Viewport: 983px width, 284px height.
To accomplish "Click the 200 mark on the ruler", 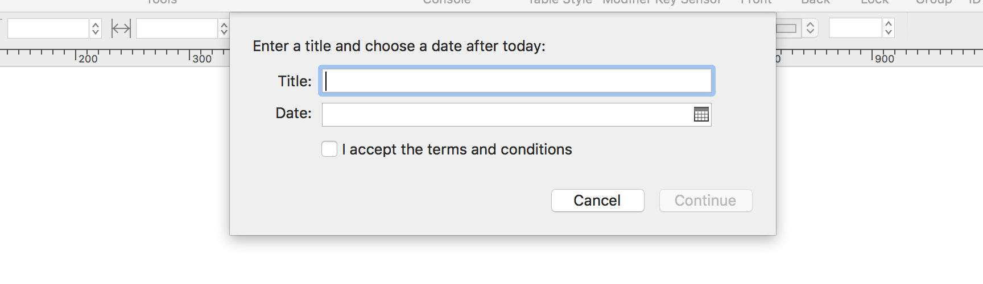I will [88, 59].
